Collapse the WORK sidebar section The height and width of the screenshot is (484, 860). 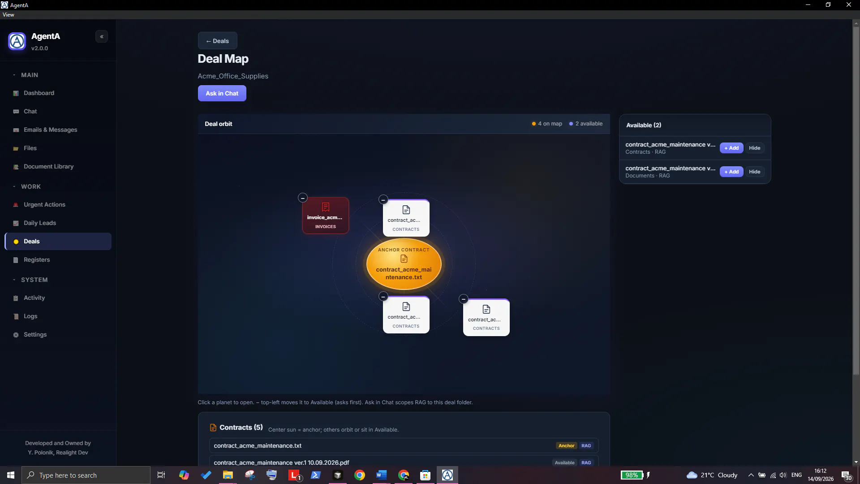26,187
